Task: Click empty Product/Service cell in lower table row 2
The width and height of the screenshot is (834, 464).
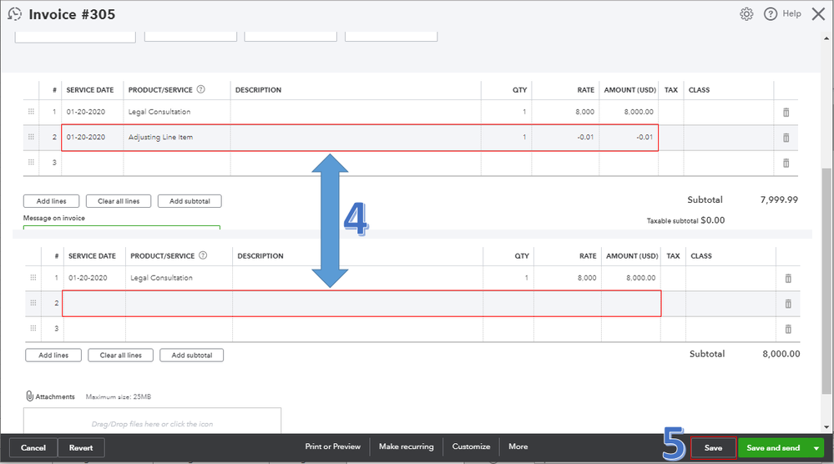Action: click(179, 304)
